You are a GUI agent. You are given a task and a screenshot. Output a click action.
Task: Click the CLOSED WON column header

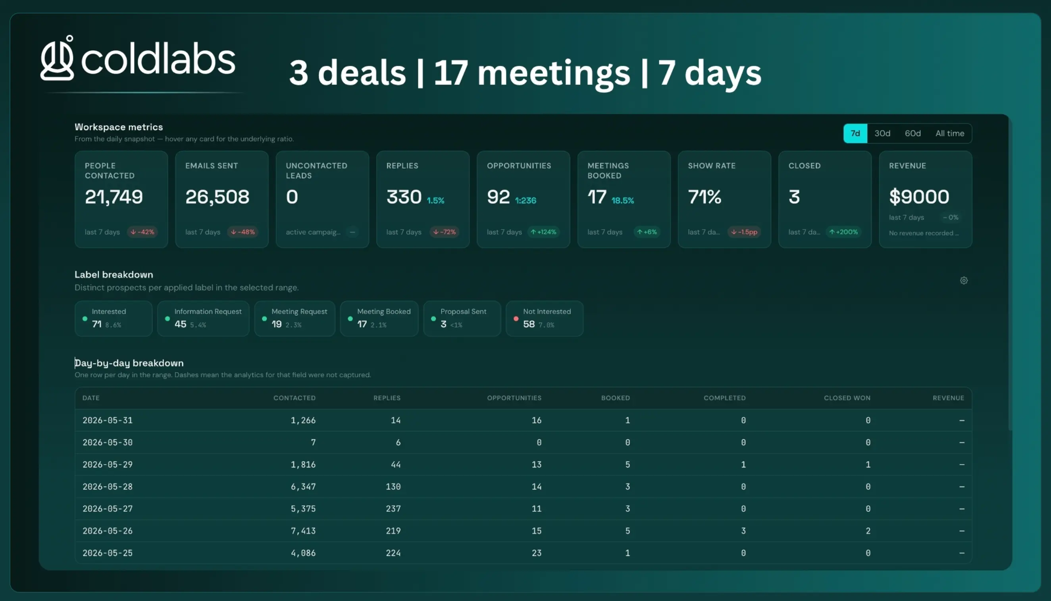coord(847,398)
